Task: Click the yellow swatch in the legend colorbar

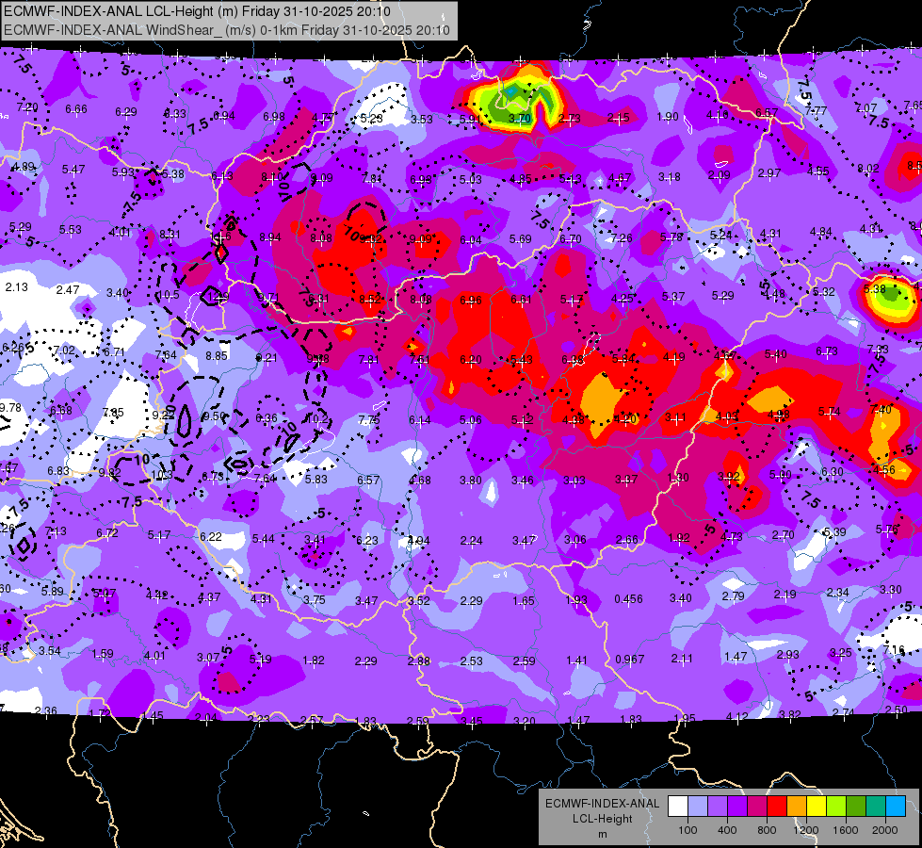Action: click(817, 807)
